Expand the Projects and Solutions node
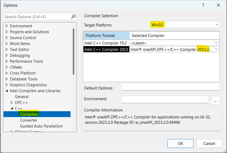227x153 pixels. click(x=7, y=32)
